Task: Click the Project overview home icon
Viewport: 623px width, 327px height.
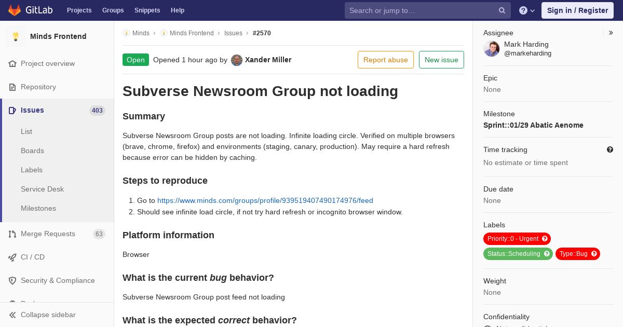Action: click(x=12, y=63)
